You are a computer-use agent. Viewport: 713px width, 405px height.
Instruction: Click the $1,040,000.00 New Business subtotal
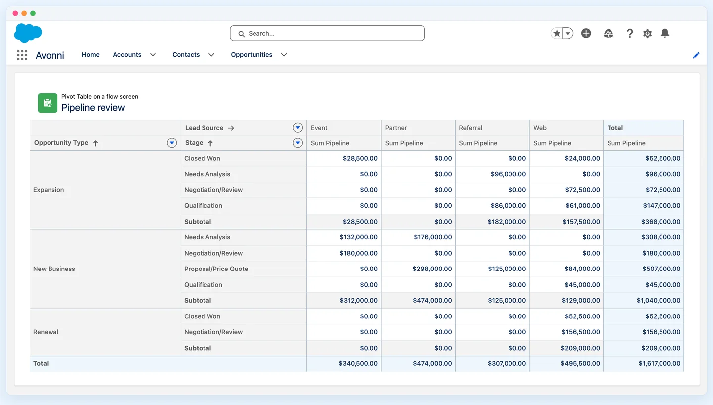(x=644, y=301)
